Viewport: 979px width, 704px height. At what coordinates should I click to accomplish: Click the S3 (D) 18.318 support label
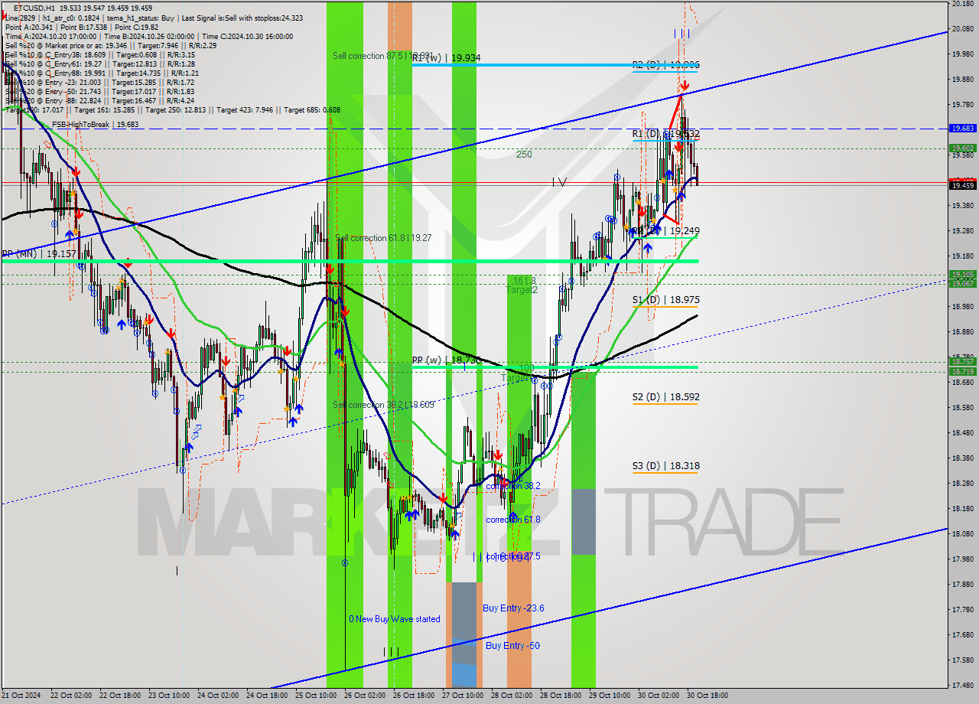point(665,465)
